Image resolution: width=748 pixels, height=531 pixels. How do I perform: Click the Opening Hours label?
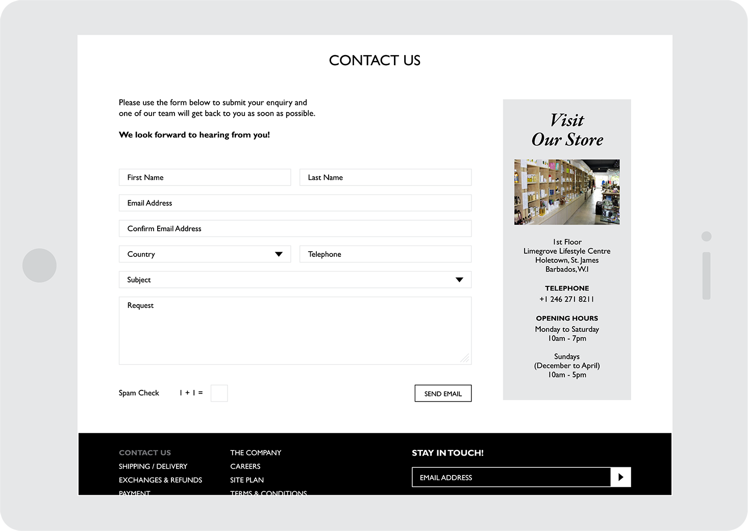[x=567, y=318]
